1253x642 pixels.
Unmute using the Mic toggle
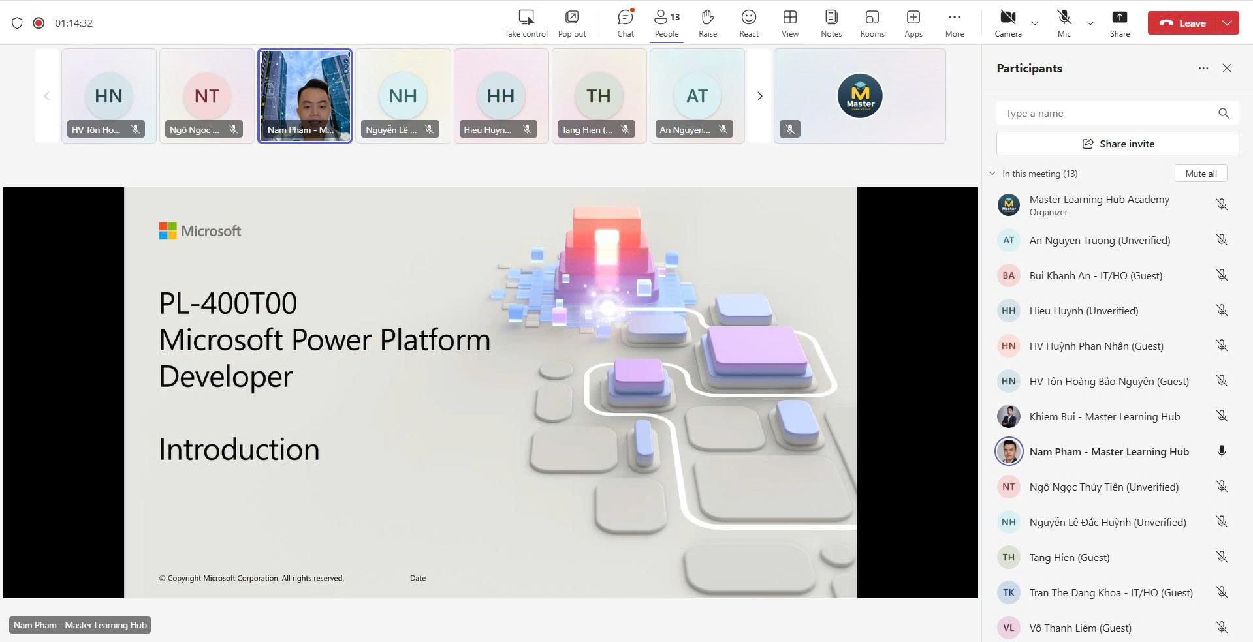coord(1064,23)
